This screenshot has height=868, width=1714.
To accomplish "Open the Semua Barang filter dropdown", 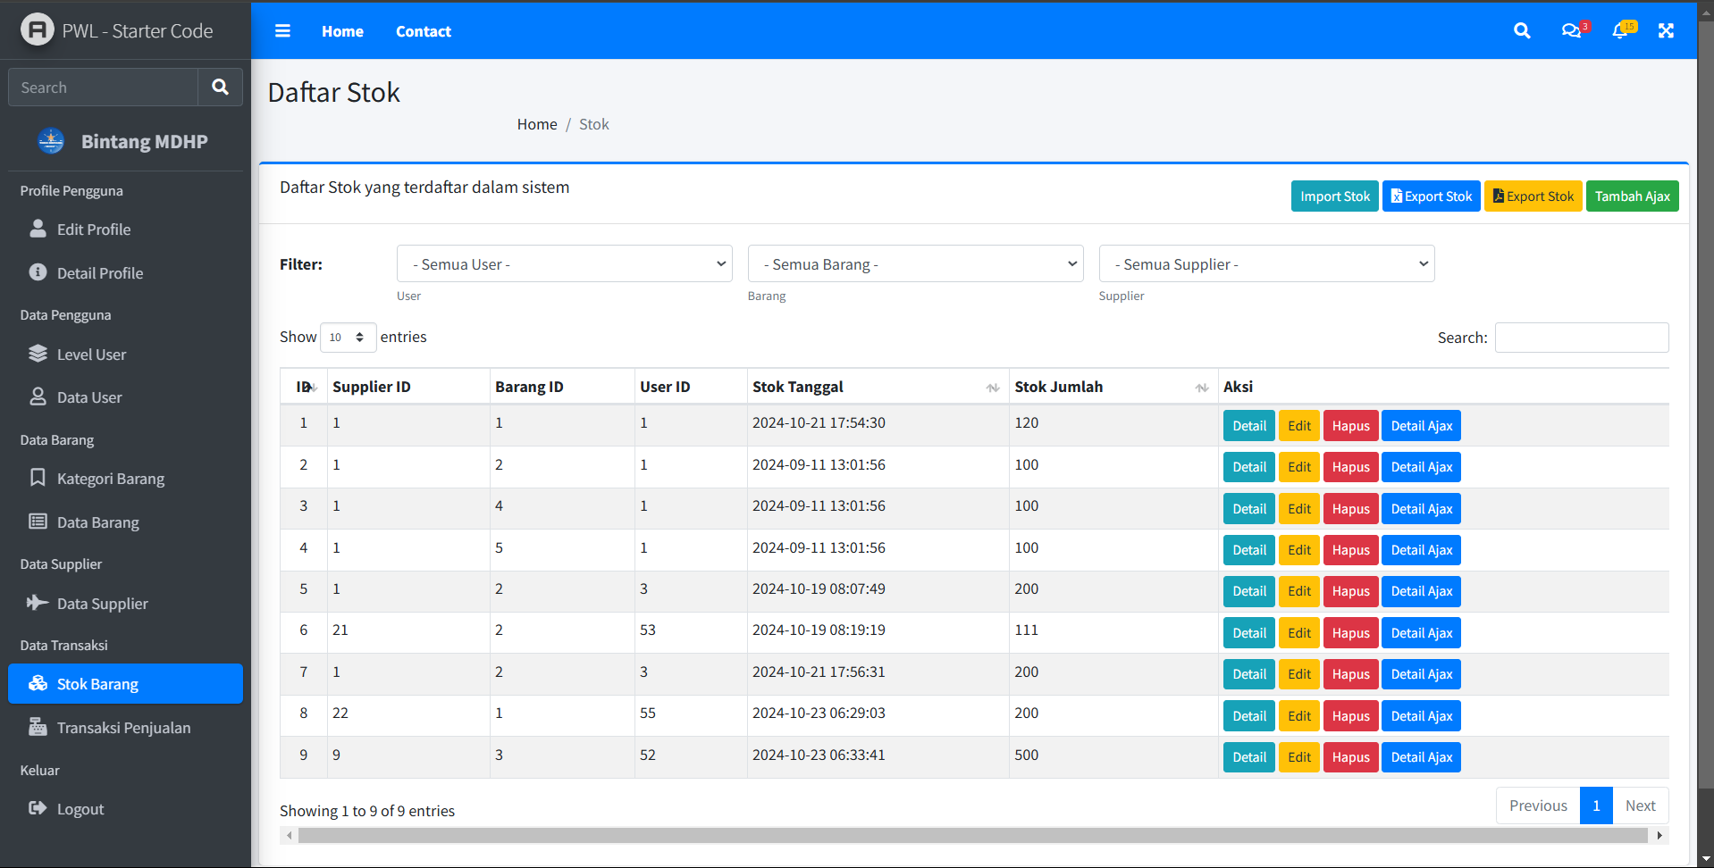I will (916, 264).
